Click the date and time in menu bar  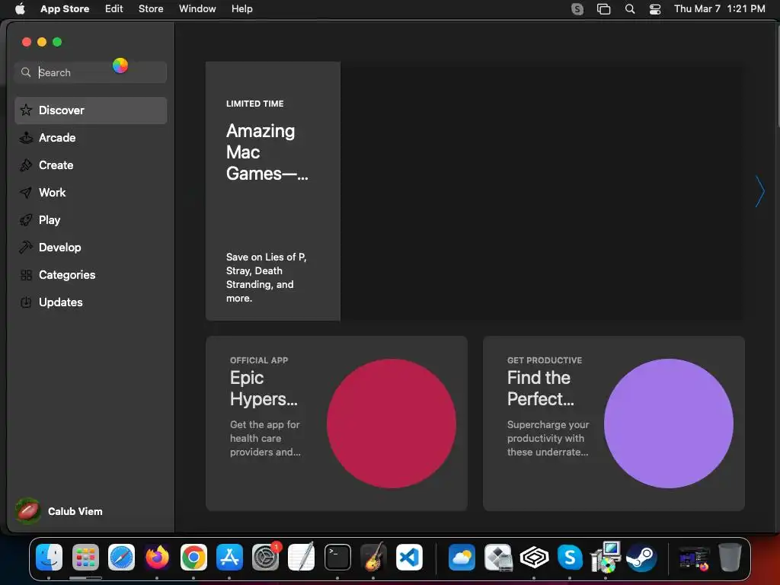point(719,8)
